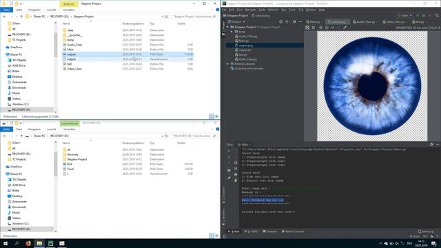
Task: Click the eye image preview in PyCharm
Action: (372, 85)
